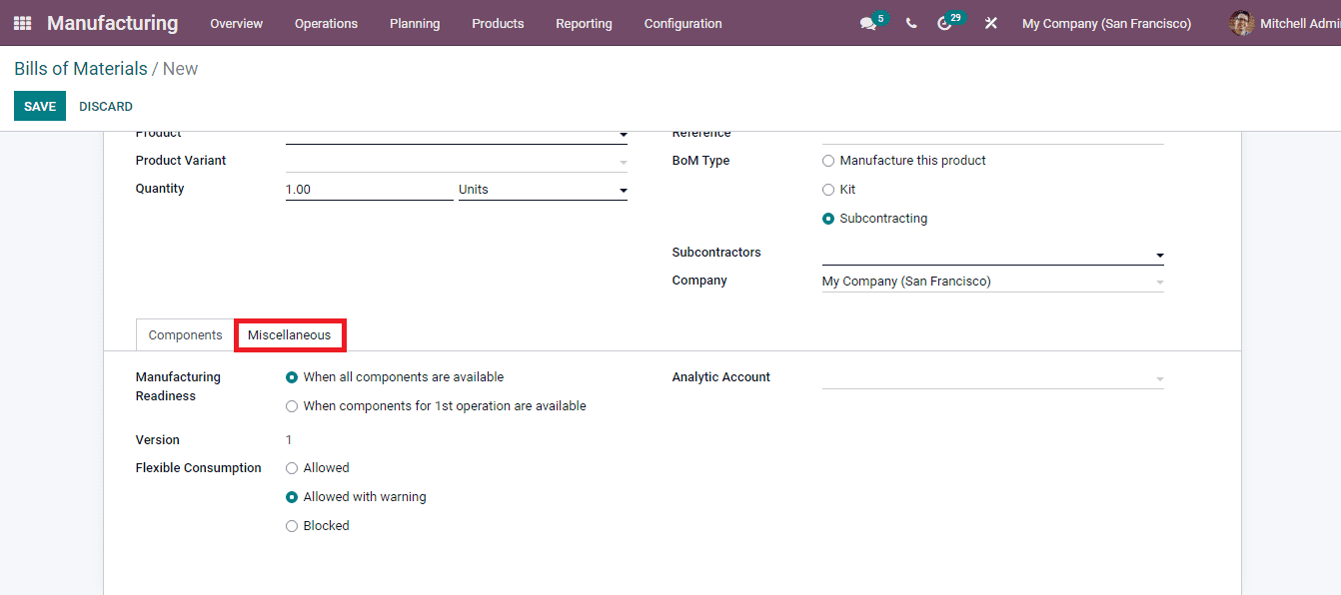Click the SAVE button
The image size is (1341, 595).
click(39, 106)
